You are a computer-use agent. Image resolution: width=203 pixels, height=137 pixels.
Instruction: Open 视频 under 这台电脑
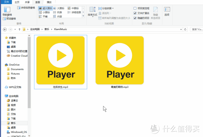[x=11, y=105]
